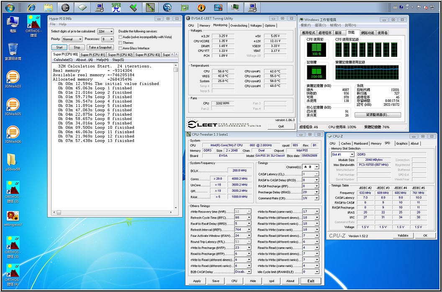Viewport: 442px width, 292px height.
Task: Select the settingscas7 desktop icon
Action: (13, 219)
